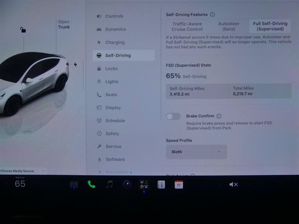Viewport: 299px width, 224px height.
Task: Tap the muted speaker volume icon
Action: 233,184
